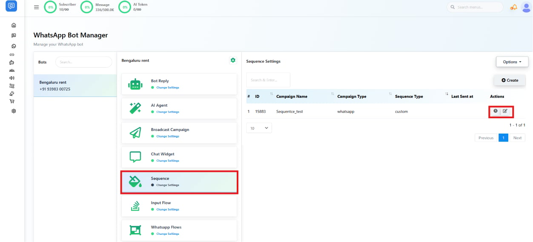The height and width of the screenshot is (242, 533).
Task: Open the chat messages icon in the sidebar
Action: click(x=14, y=36)
